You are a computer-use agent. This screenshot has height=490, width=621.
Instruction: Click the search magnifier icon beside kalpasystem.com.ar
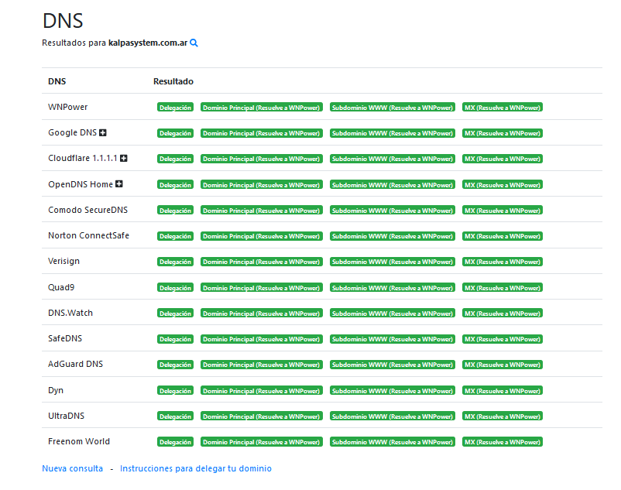[x=194, y=43]
